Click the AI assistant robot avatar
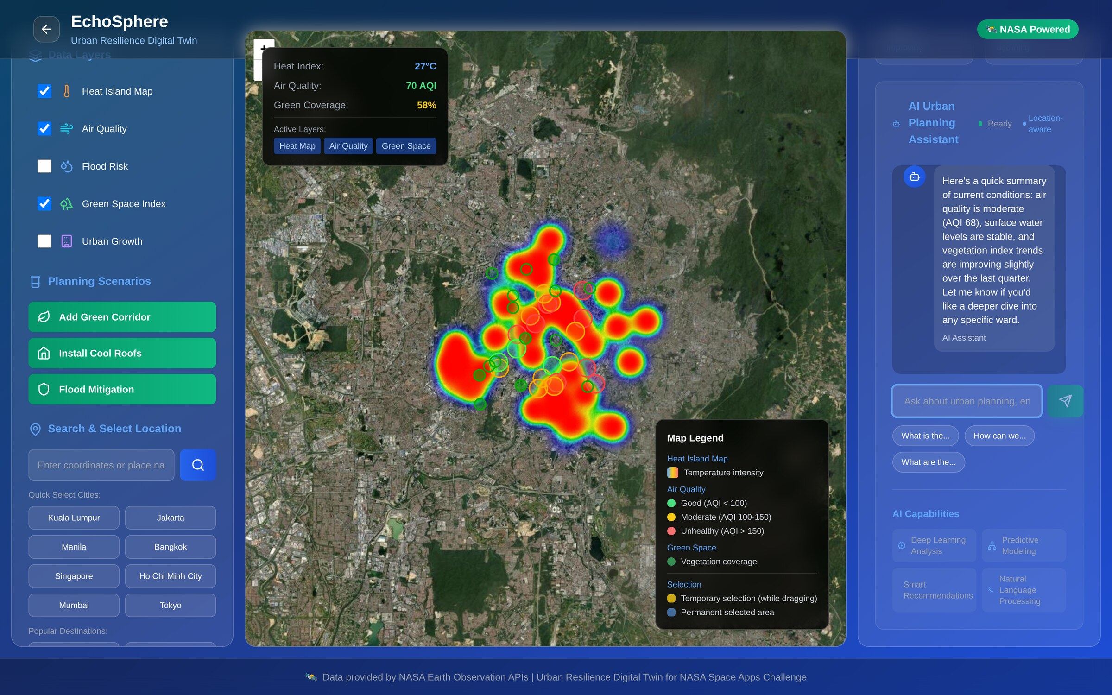The height and width of the screenshot is (695, 1112). click(914, 177)
